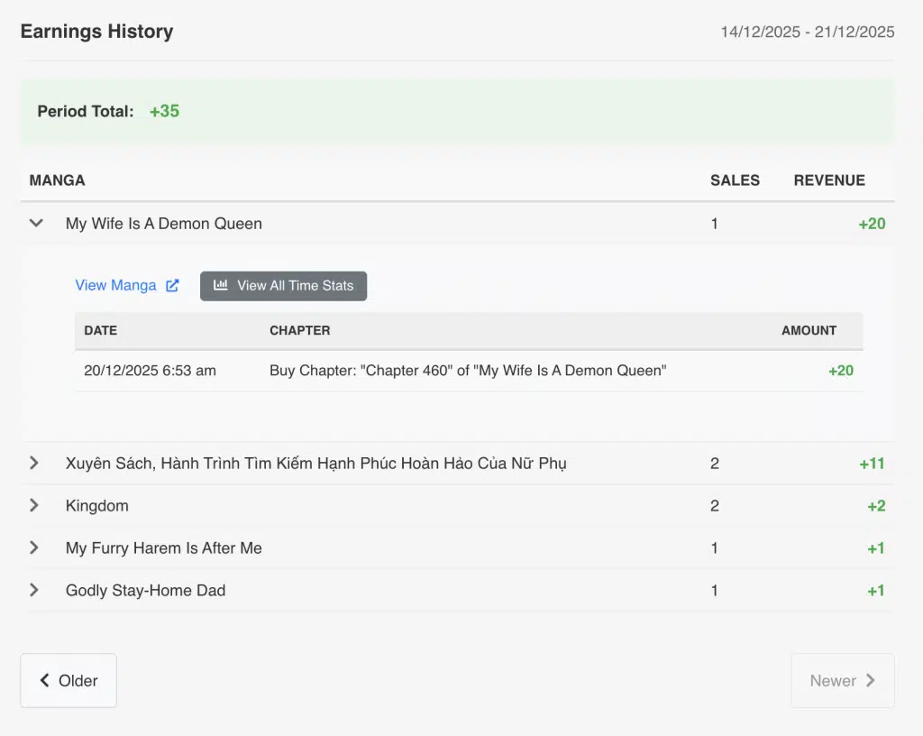Collapse the My Wife Is A Demon Queen row

pos(36,224)
